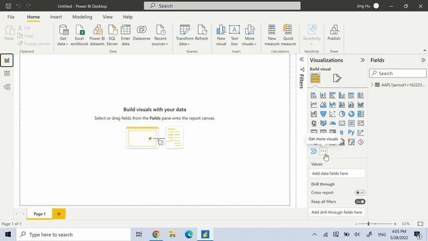Toggle Cross-report drill through switch

point(360,192)
